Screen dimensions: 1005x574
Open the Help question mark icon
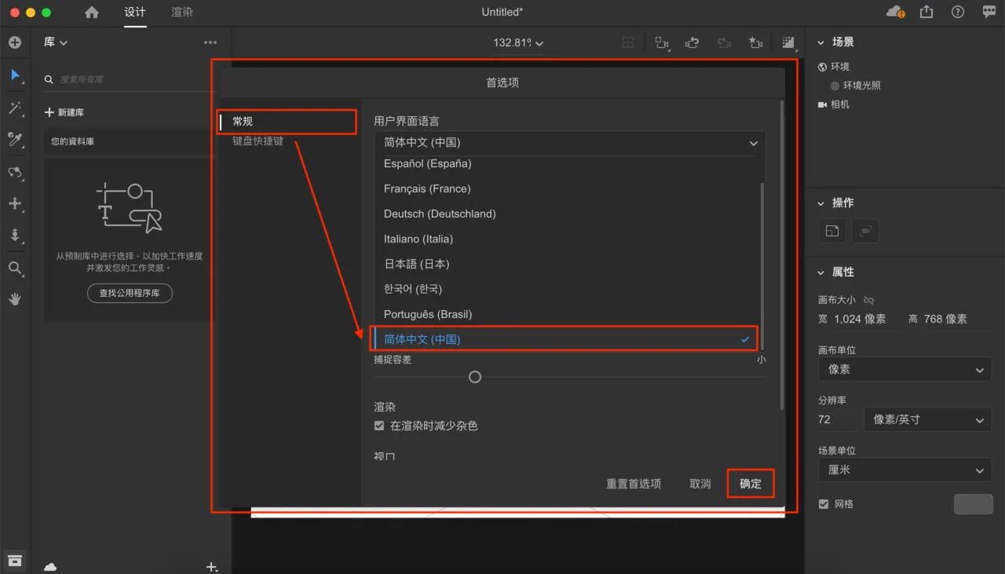pos(958,12)
